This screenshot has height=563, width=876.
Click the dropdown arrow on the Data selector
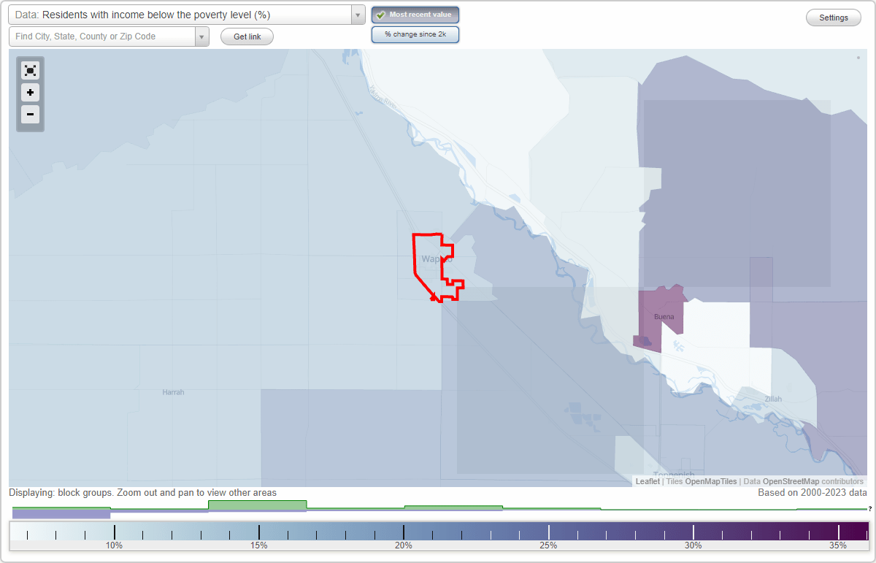pyautogui.click(x=356, y=14)
